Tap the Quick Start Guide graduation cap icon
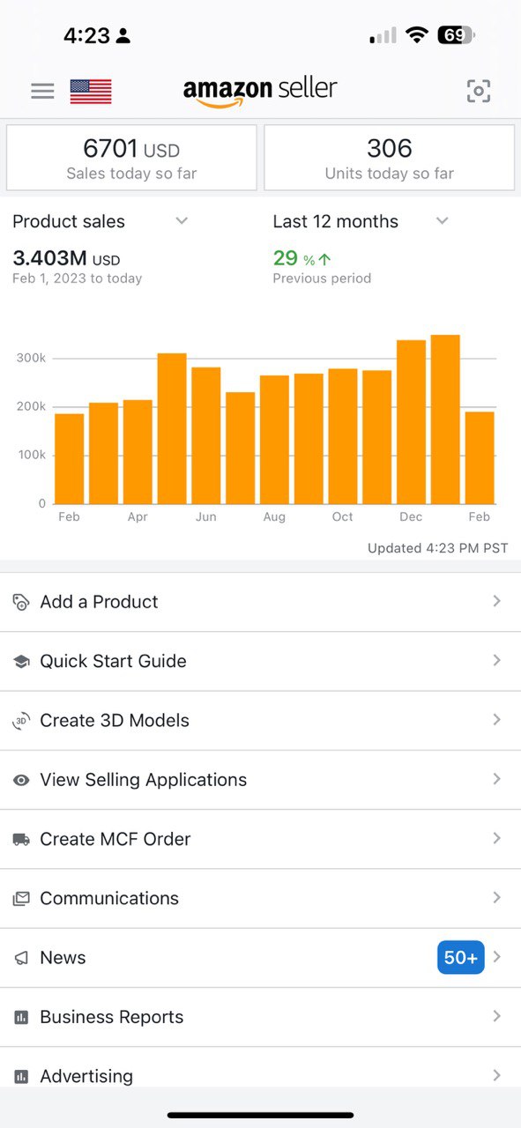Viewport: 521px width, 1128px height. [21, 661]
